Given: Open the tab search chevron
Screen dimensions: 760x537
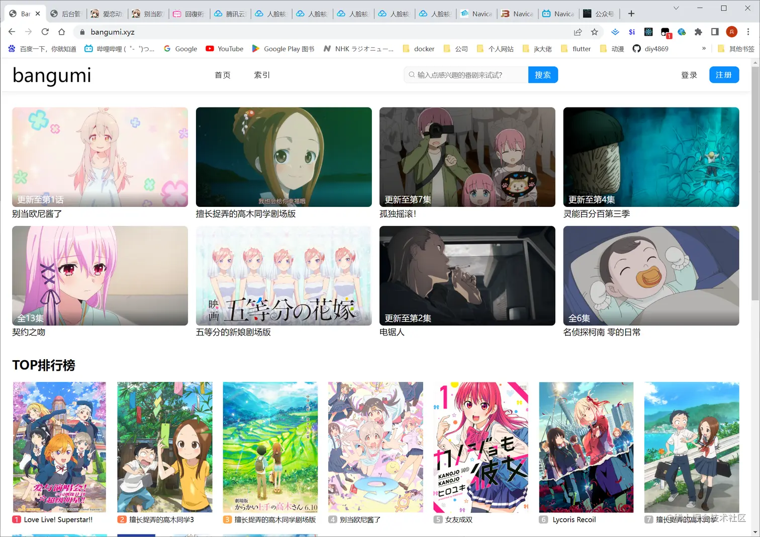Looking at the screenshot, I should pos(676,8).
